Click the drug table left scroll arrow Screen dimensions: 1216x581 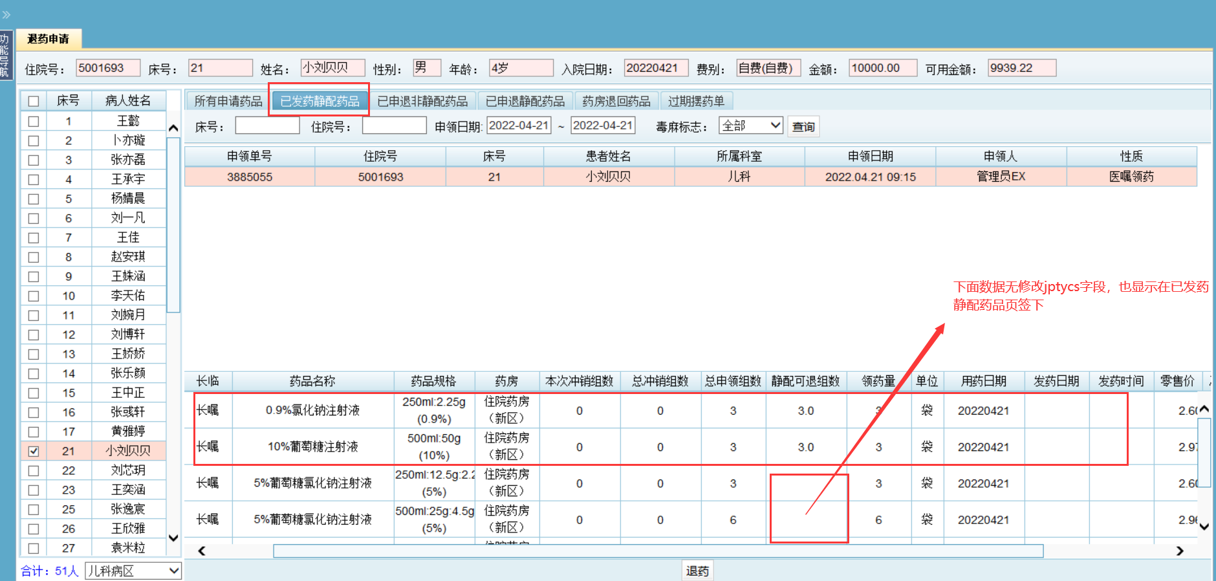coord(202,551)
